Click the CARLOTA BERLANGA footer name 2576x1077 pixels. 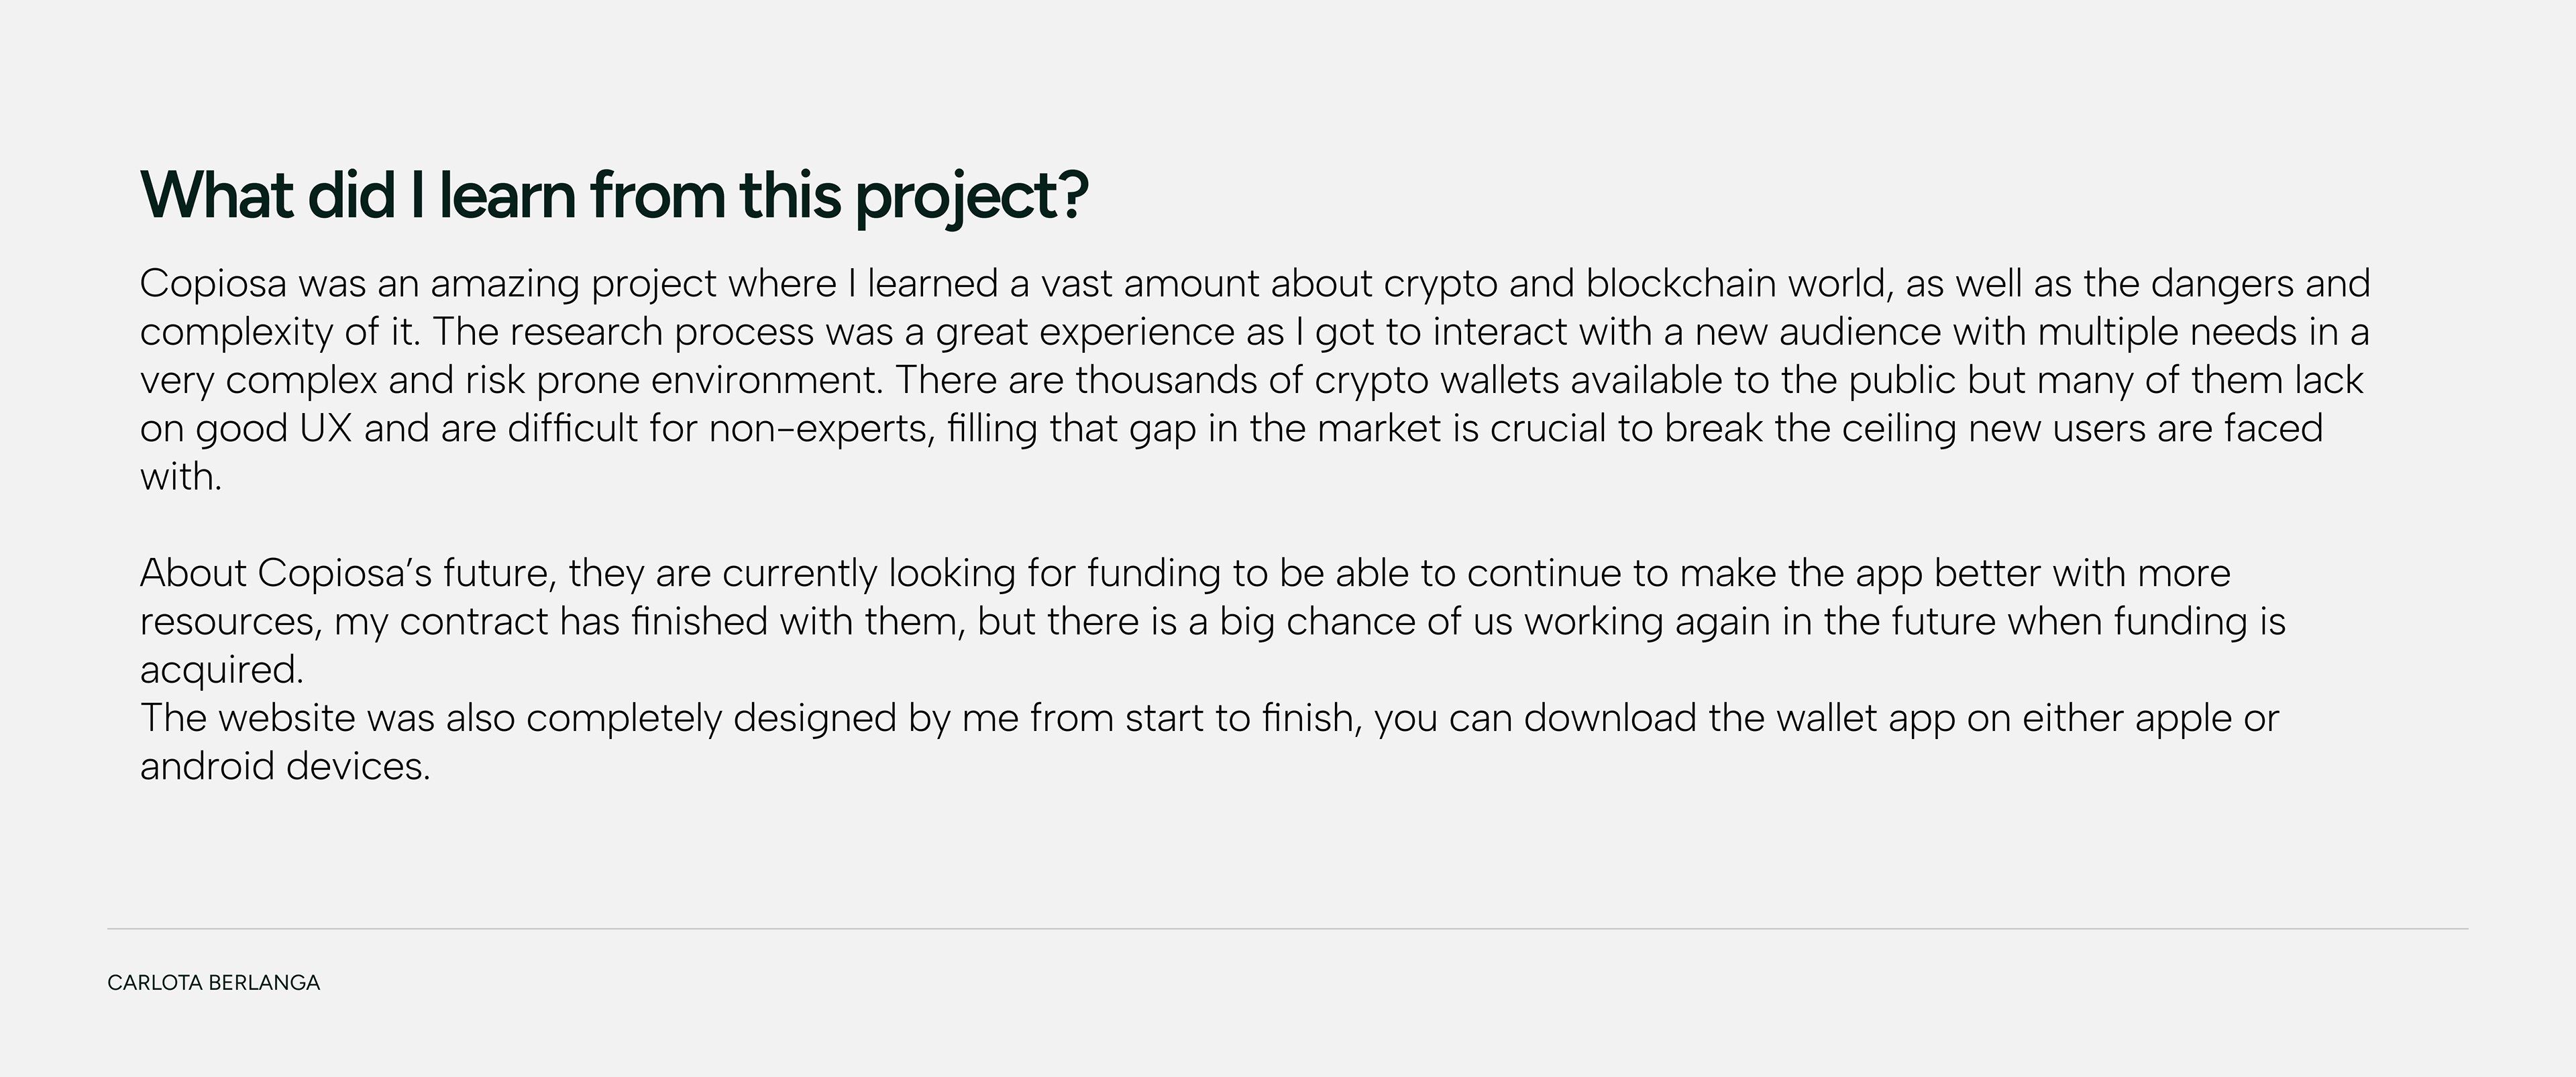pos(213,983)
